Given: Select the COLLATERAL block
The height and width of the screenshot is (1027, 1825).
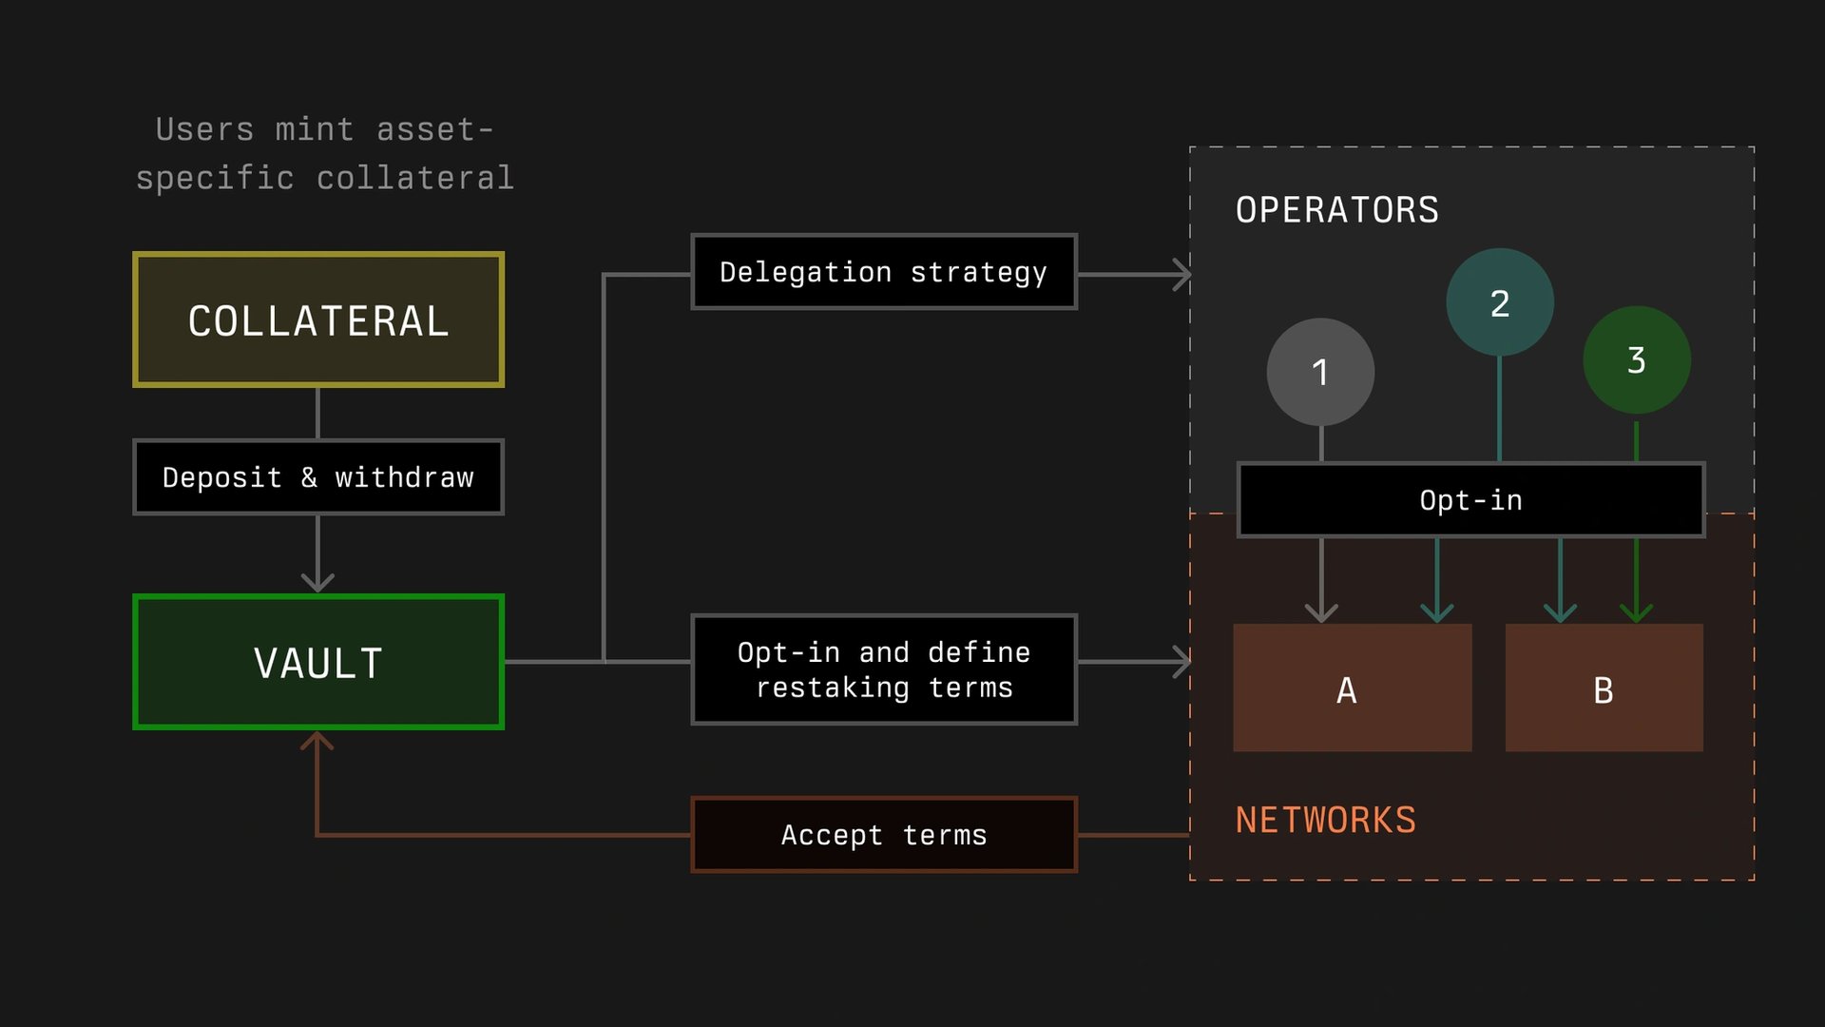Looking at the screenshot, I should [317, 320].
